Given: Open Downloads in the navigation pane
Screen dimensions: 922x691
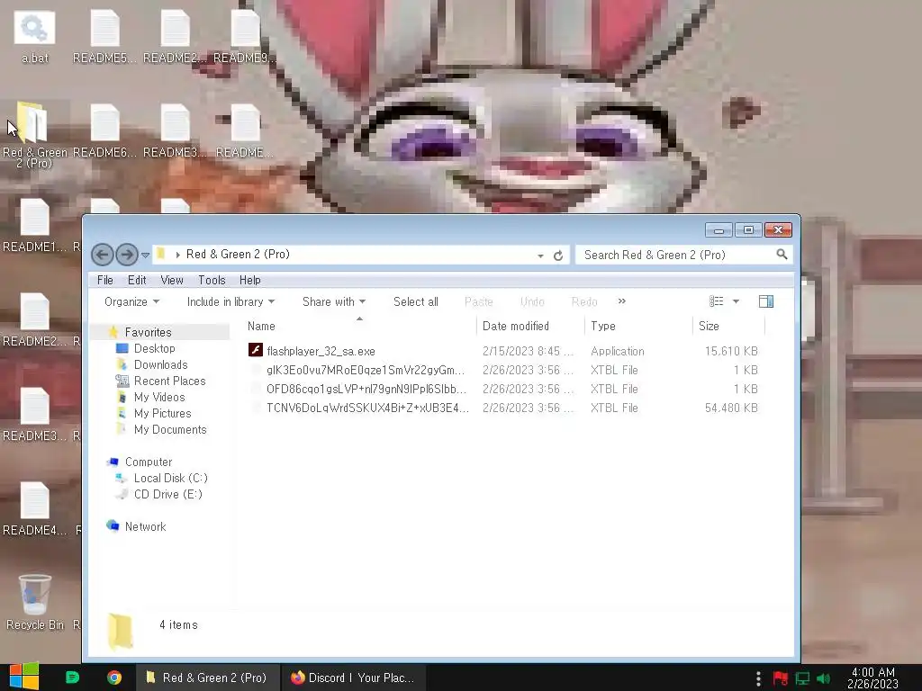Looking at the screenshot, I should [160, 365].
